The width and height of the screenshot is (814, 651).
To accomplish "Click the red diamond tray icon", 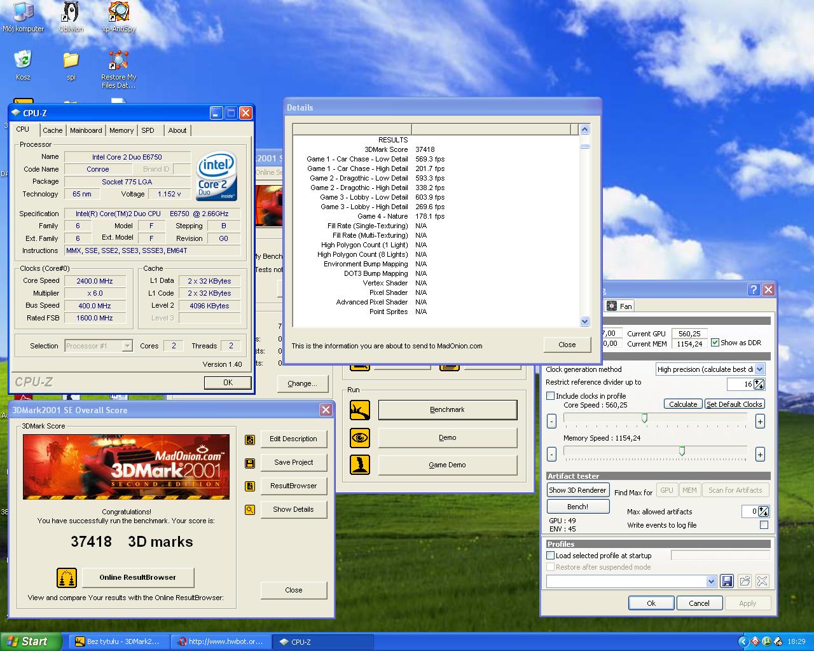I will click(x=755, y=641).
